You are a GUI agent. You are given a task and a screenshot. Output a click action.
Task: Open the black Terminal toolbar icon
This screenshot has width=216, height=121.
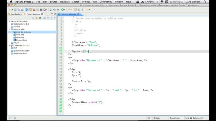[x=41, y=10]
